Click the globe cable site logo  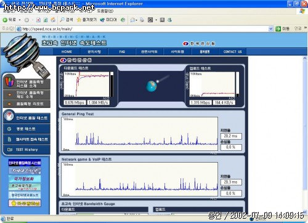26,55
